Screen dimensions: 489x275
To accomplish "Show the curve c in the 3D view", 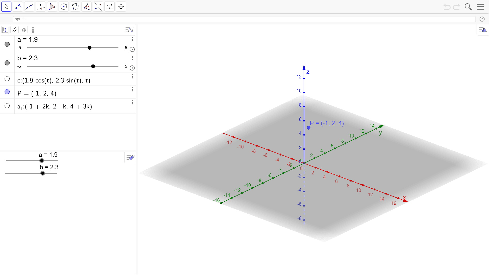I will [x=7, y=79].
